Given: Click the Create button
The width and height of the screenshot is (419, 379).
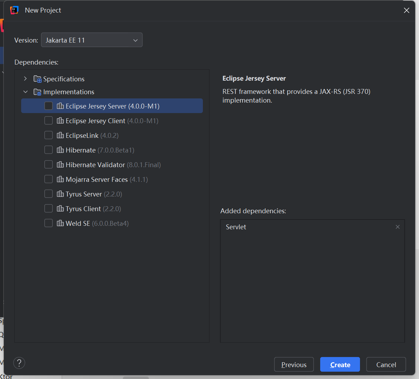Looking at the screenshot, I should (x=340, y=364).
